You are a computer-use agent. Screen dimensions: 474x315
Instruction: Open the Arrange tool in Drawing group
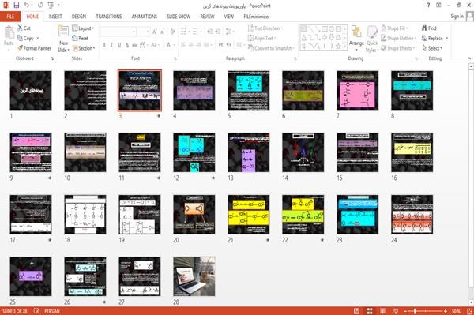[356, 39]
